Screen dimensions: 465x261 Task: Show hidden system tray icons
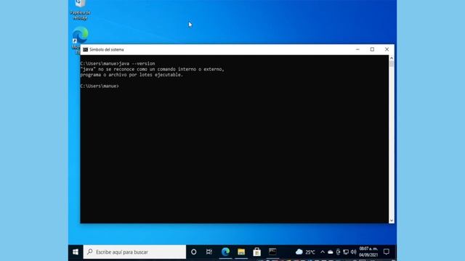tap(323, 252)
